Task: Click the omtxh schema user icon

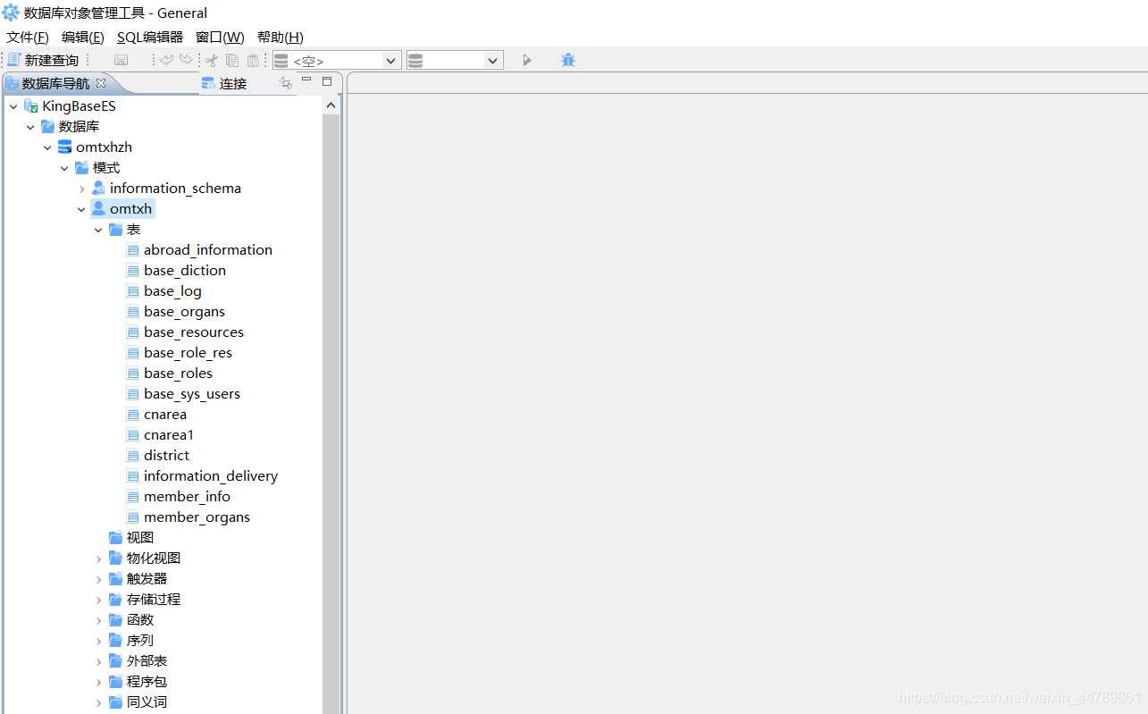Action: (99, 208)
